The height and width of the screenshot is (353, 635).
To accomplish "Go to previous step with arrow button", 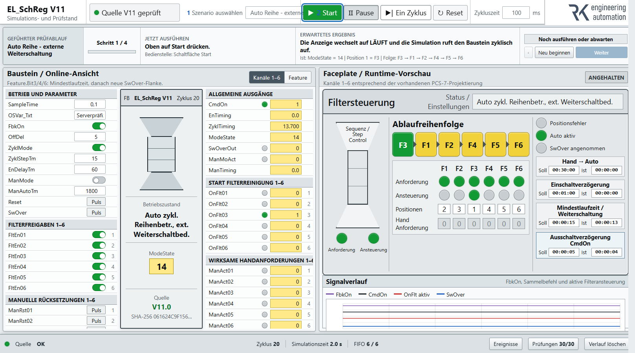I will (529, 53).
